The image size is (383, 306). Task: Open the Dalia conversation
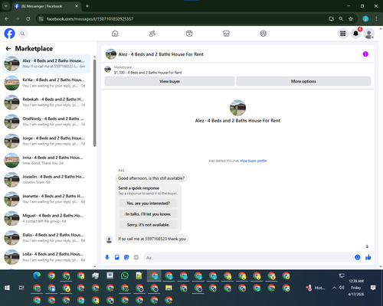46,238
